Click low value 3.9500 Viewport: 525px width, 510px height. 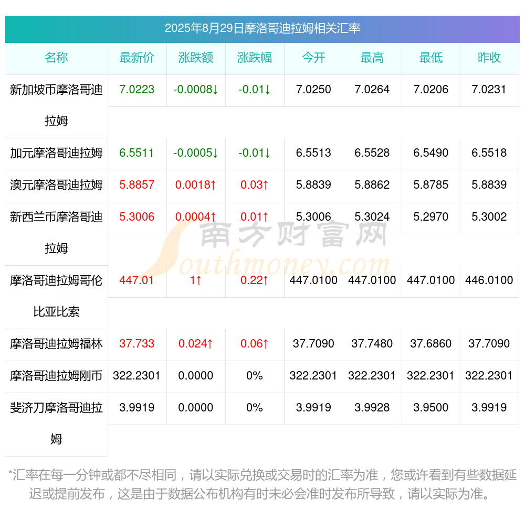[x=431, y=408]
